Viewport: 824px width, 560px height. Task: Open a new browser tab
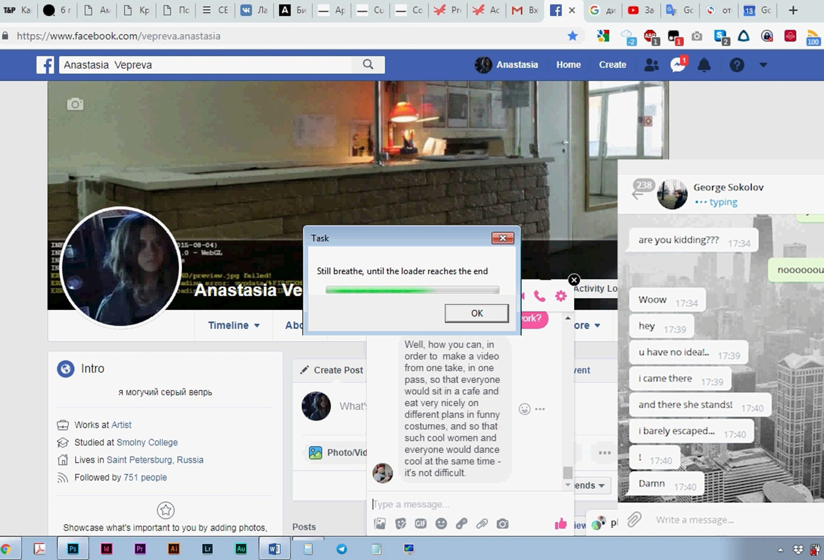tap(793, 10)
